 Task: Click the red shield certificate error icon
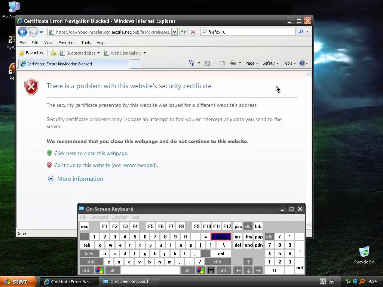tap(31, 87)
